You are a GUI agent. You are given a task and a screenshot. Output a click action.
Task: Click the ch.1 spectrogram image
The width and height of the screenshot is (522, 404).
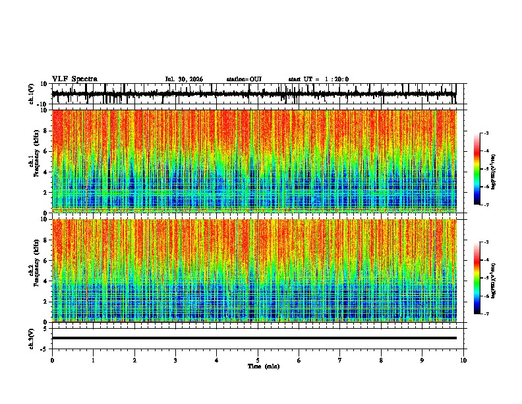[254, 161]
